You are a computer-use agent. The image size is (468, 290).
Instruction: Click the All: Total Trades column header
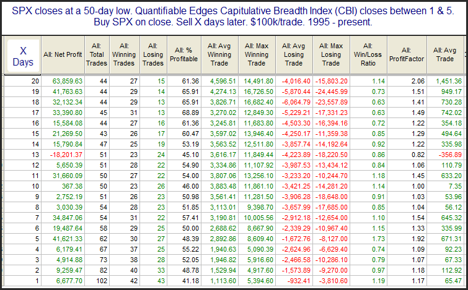(x=97, y=55)
